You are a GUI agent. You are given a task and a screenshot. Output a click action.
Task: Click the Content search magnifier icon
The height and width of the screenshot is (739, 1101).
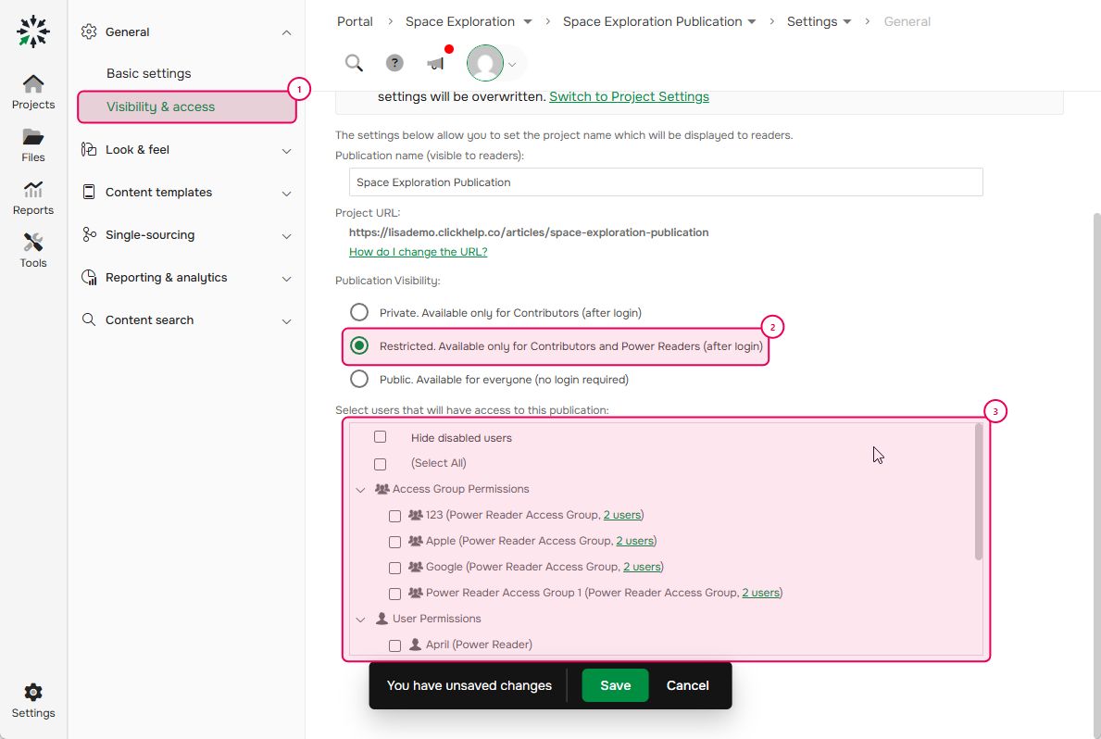(x=89, y=319)
